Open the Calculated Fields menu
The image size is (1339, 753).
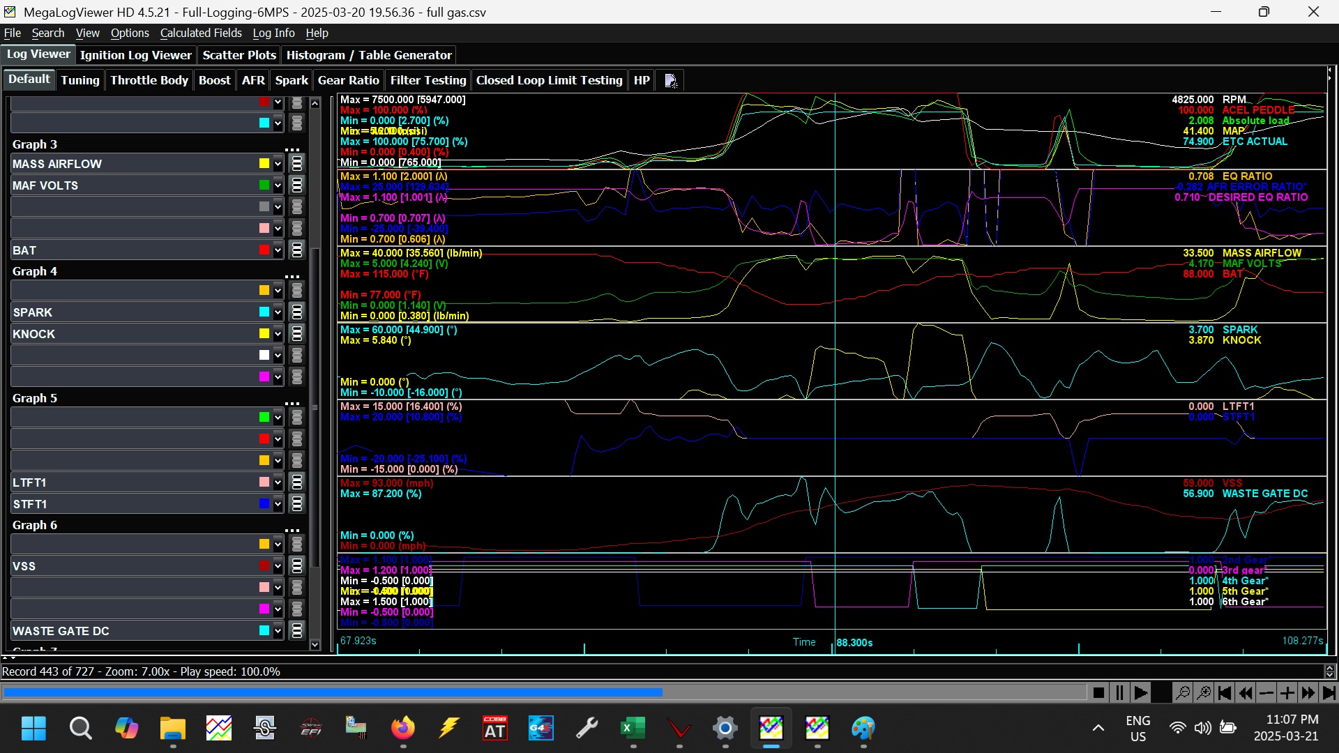click(201, 33)
